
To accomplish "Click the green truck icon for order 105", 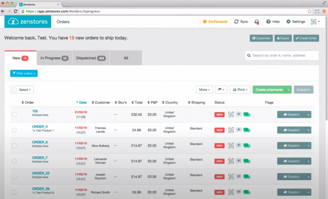I will [x=247, y=114].
